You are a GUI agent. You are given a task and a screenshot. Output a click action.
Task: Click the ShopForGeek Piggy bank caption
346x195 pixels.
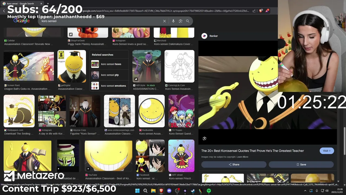87,44
